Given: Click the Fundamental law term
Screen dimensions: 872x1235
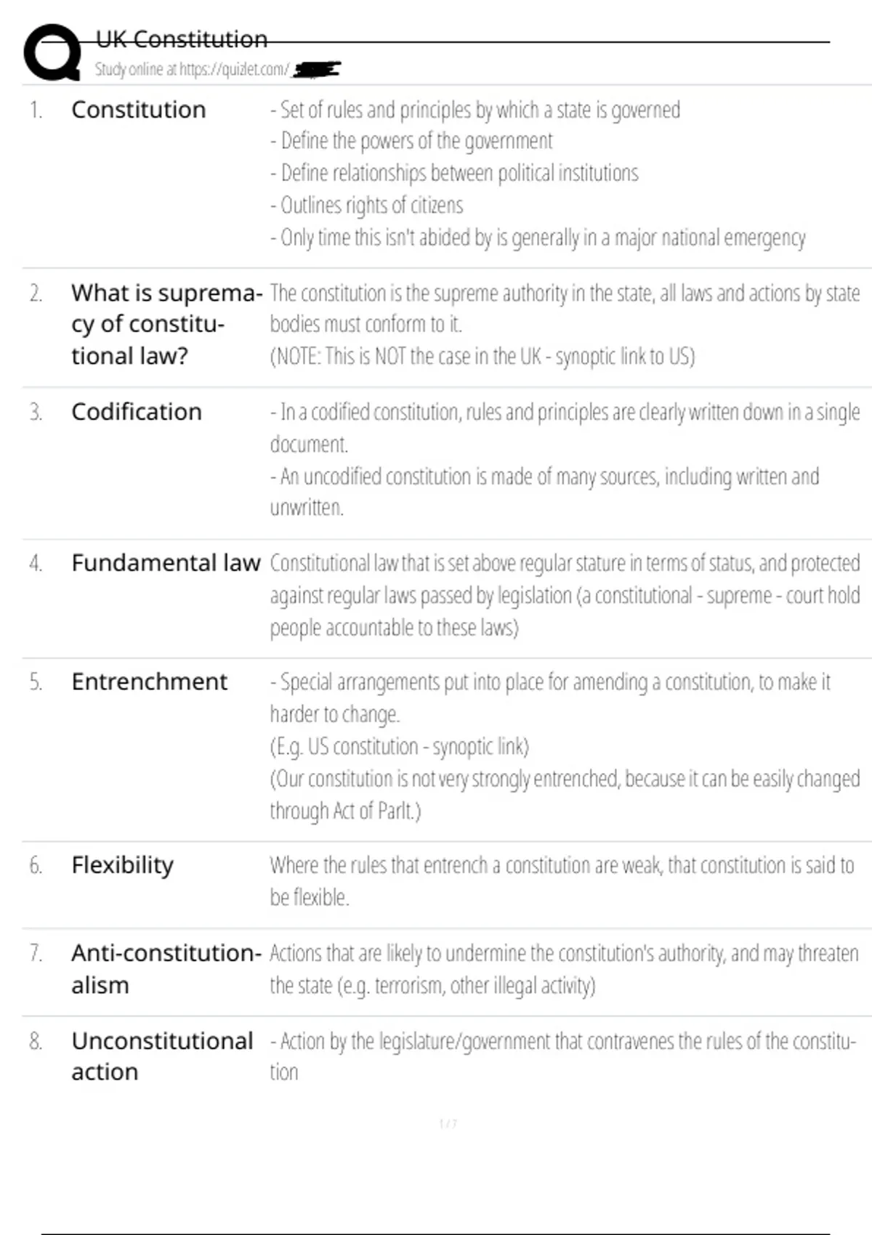Looking at the screenshot, I should [x=165, y=563].
